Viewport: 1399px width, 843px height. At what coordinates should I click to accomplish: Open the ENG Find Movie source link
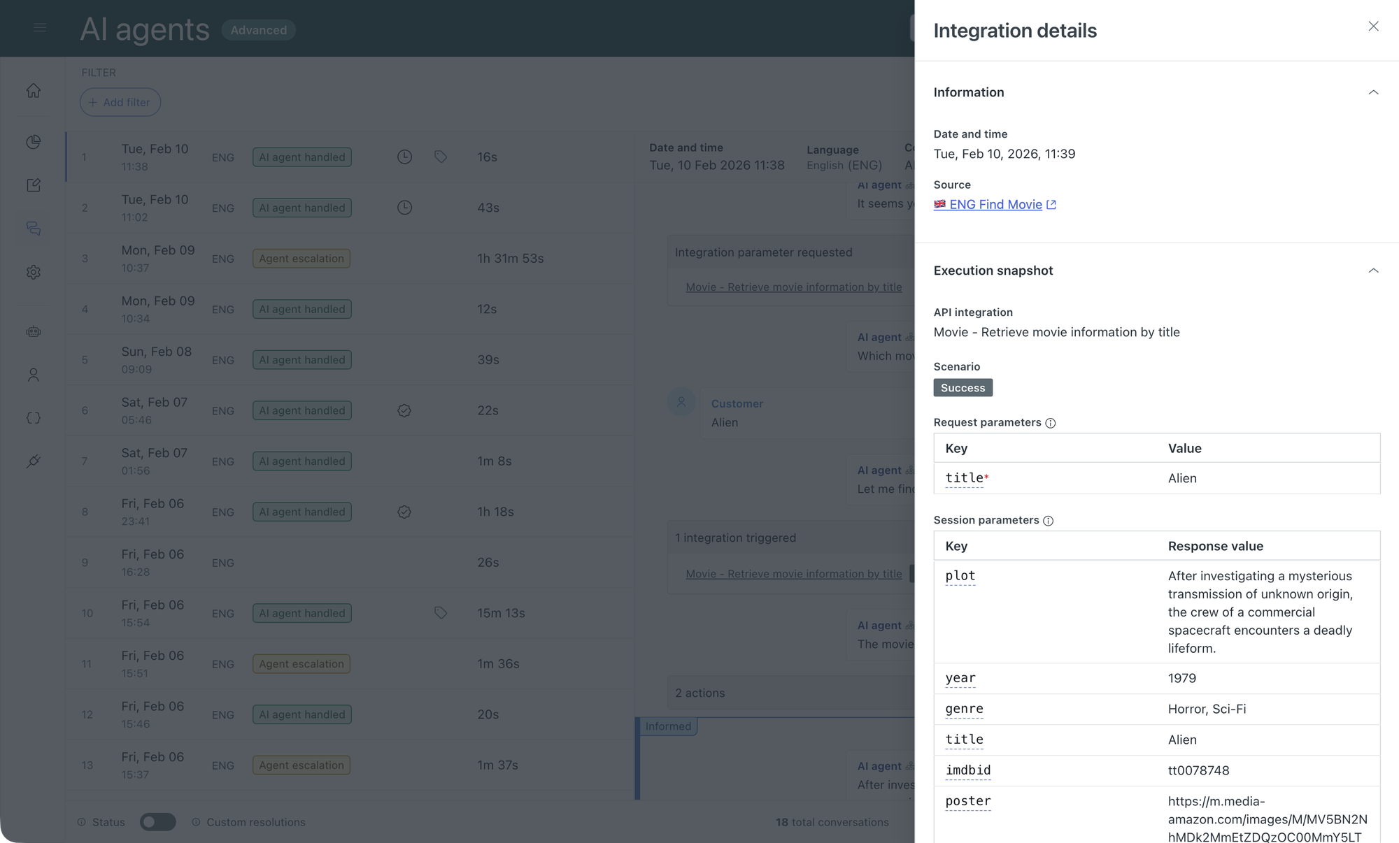[x=995, y=204]
